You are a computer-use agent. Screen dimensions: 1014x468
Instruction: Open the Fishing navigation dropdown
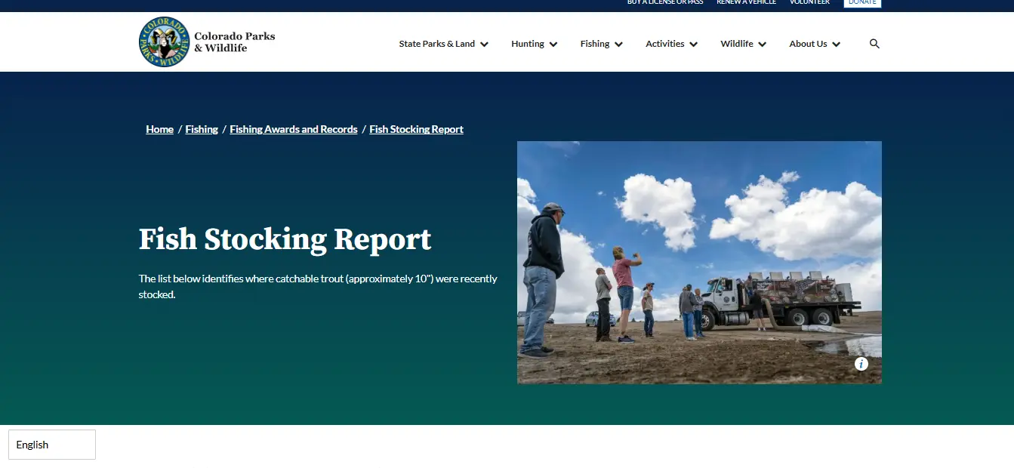(x=602, y=44)
